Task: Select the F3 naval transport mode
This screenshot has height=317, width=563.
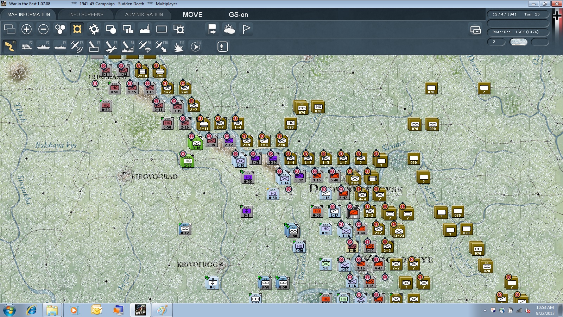Action: [x=43, y=46]
